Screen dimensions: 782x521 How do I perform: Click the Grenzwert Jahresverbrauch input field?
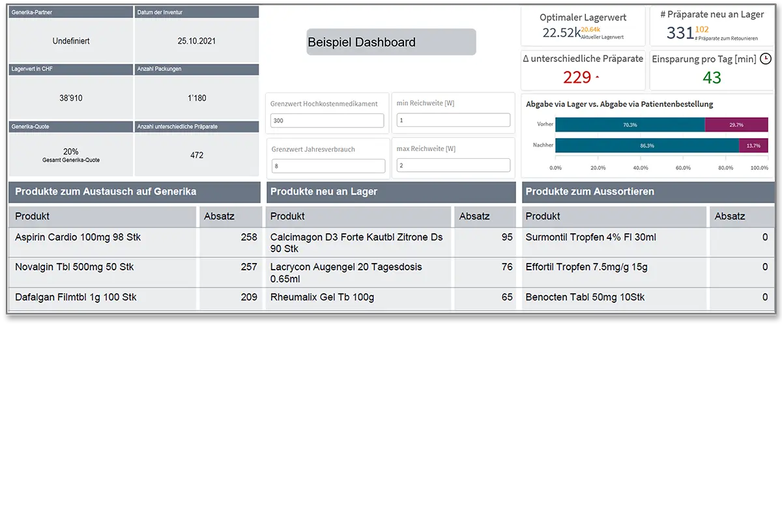[328, 166]
